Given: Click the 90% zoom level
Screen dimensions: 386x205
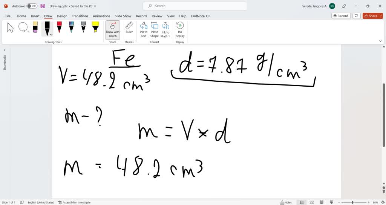Looking at the screenshot, I should 375,202.
